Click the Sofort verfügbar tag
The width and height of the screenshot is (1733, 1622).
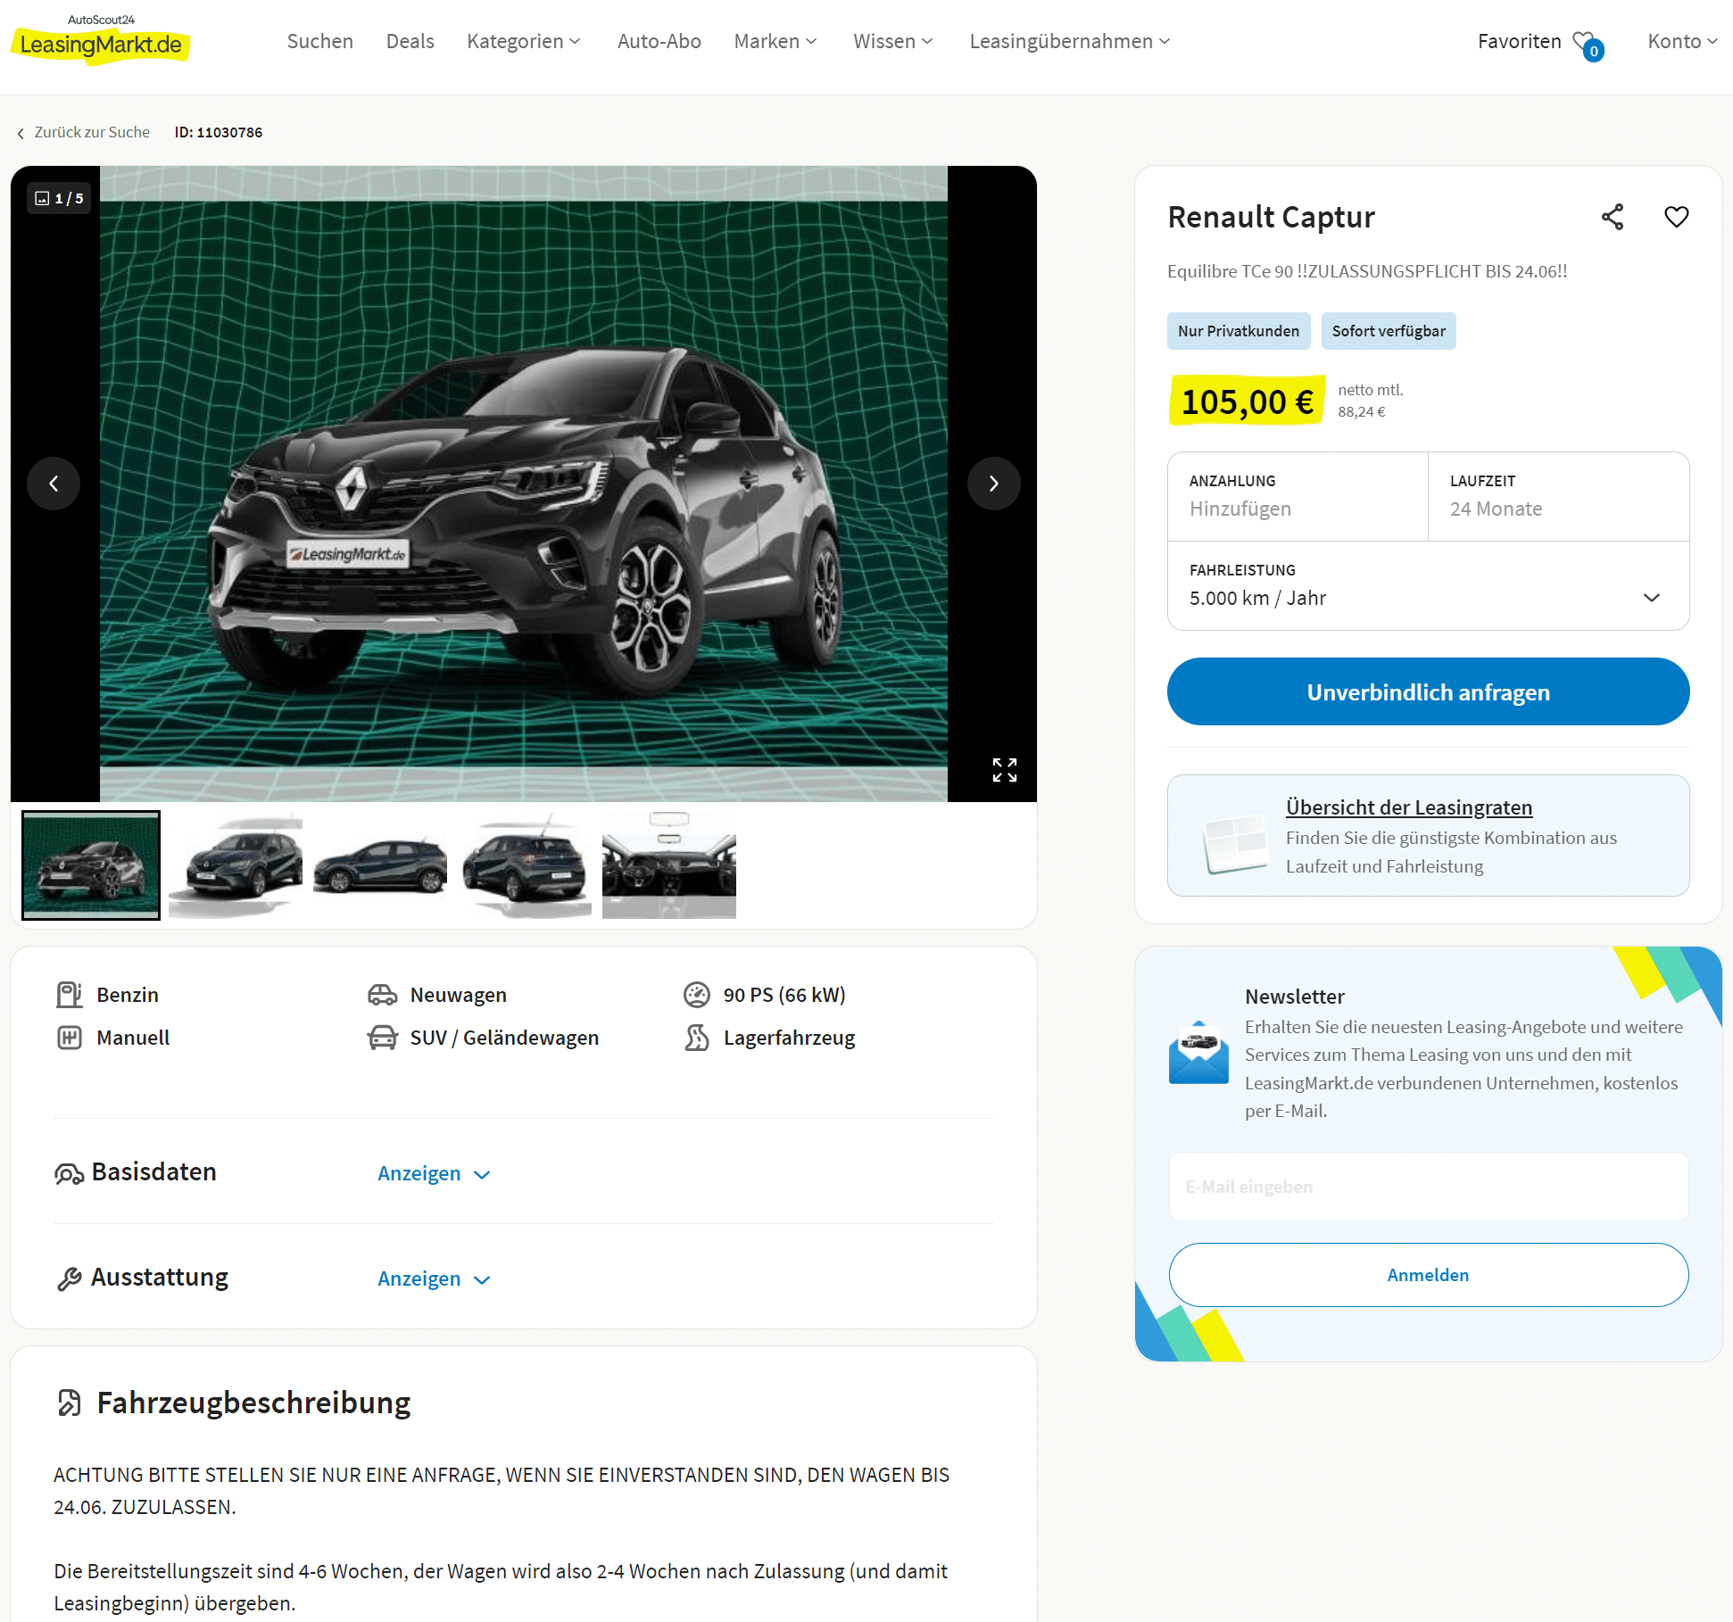point(1389,331)
